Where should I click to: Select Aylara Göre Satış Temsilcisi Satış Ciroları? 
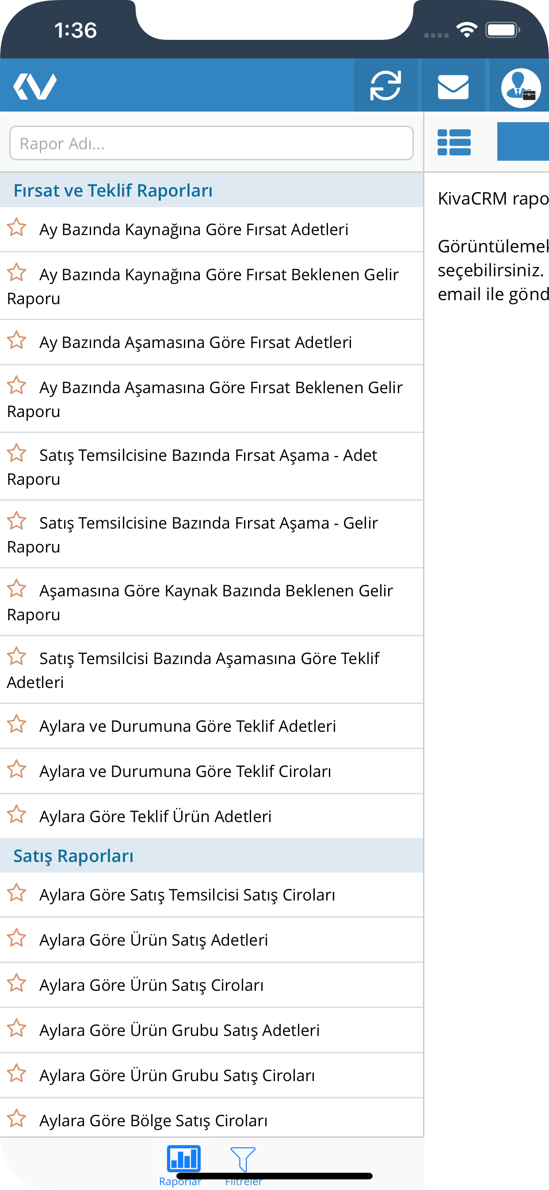pyautogui.click(x=211, y=895)
